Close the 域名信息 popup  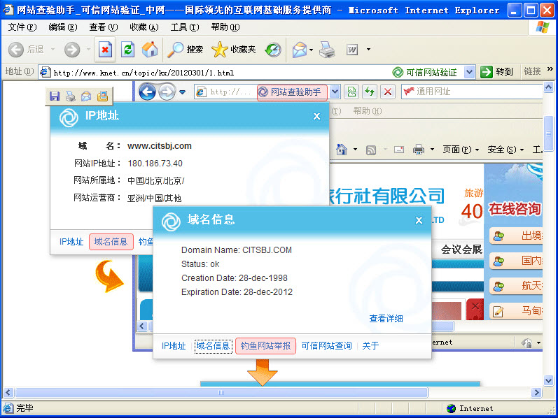(419, 220)
